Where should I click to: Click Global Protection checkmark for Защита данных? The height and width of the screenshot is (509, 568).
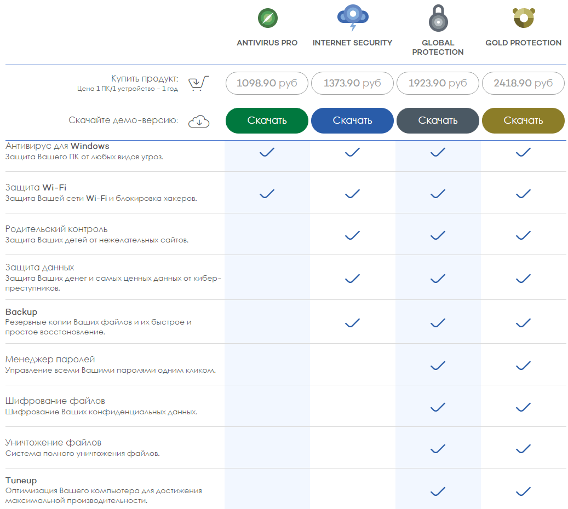[438, 279]
